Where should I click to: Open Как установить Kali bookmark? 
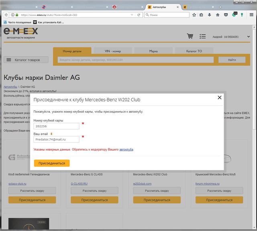pos(49,22)
